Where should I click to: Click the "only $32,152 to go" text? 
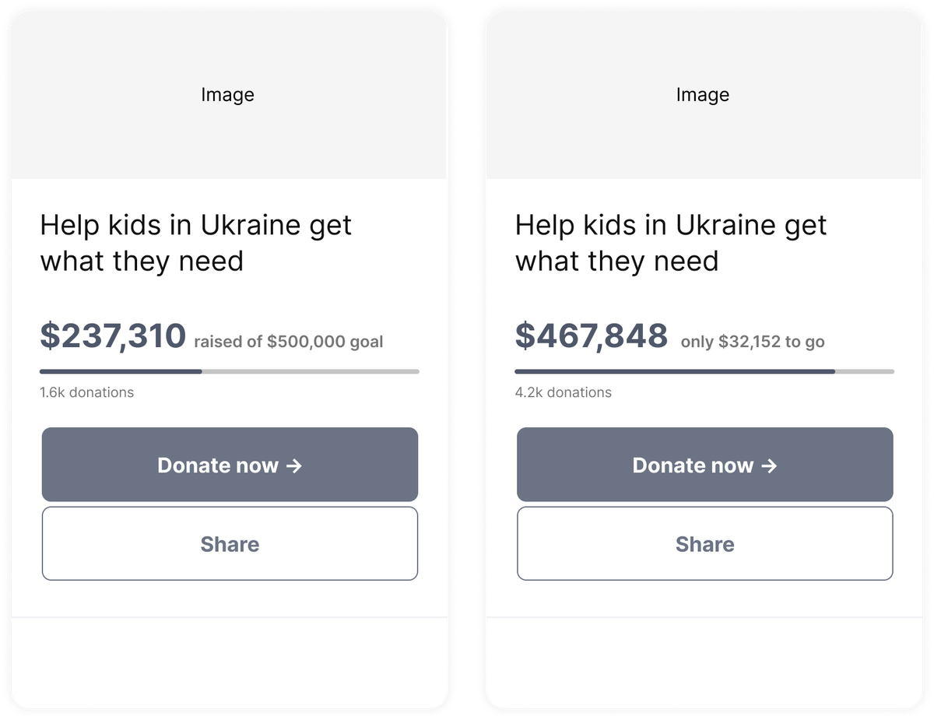(753, 342)
